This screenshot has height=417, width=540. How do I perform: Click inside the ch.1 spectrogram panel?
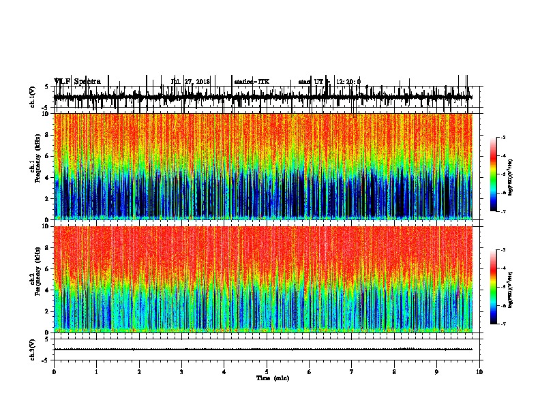click(263, 166)
